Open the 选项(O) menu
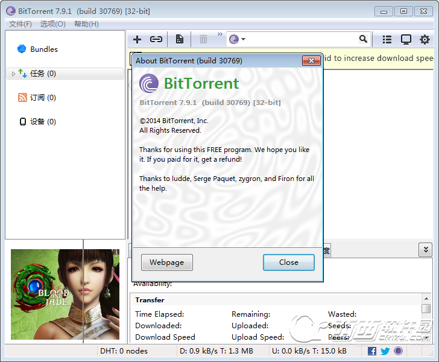Image resolution: width=439 pixels, height=362 pixels. pyautogui.click(x=52, y=24)
